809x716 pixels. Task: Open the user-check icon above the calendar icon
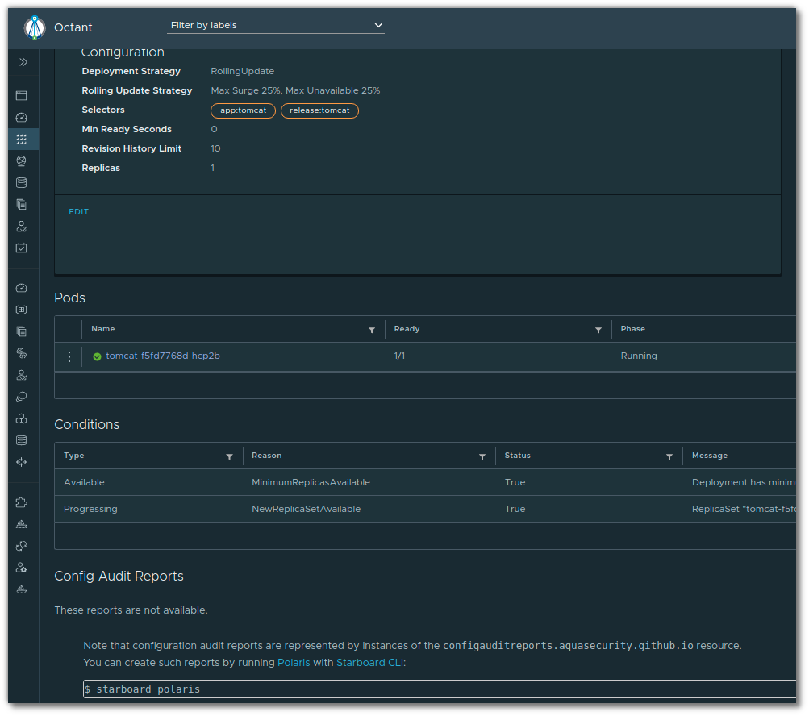point(21,227)
